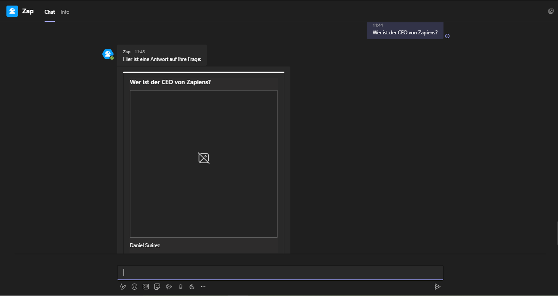Open more compose options (three dots)

(203, 287)
